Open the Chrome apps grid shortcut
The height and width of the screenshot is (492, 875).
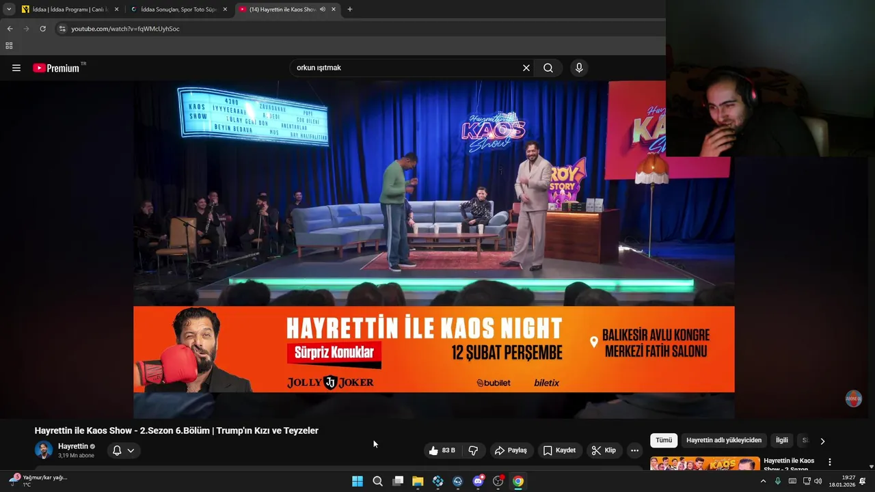[9, 46]
